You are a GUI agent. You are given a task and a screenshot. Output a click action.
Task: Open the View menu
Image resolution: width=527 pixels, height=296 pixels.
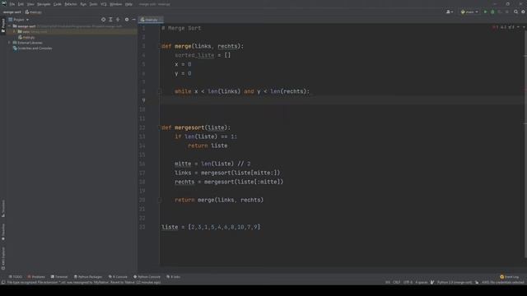(30, 4)
